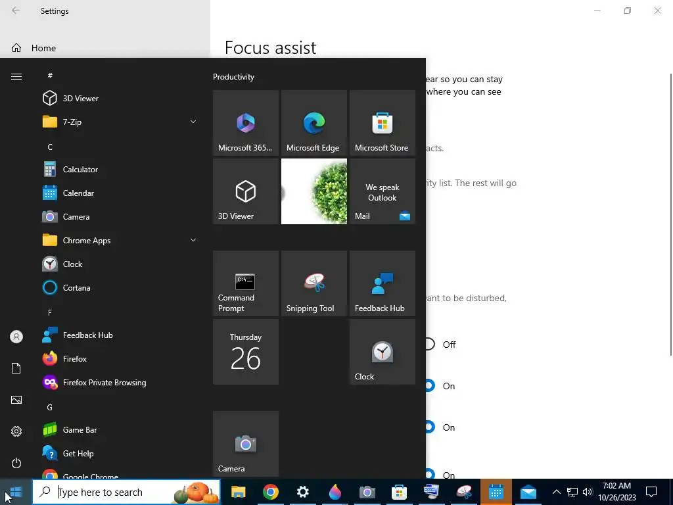
Task: Launch the Command Prompt tile
Action: 246,283
